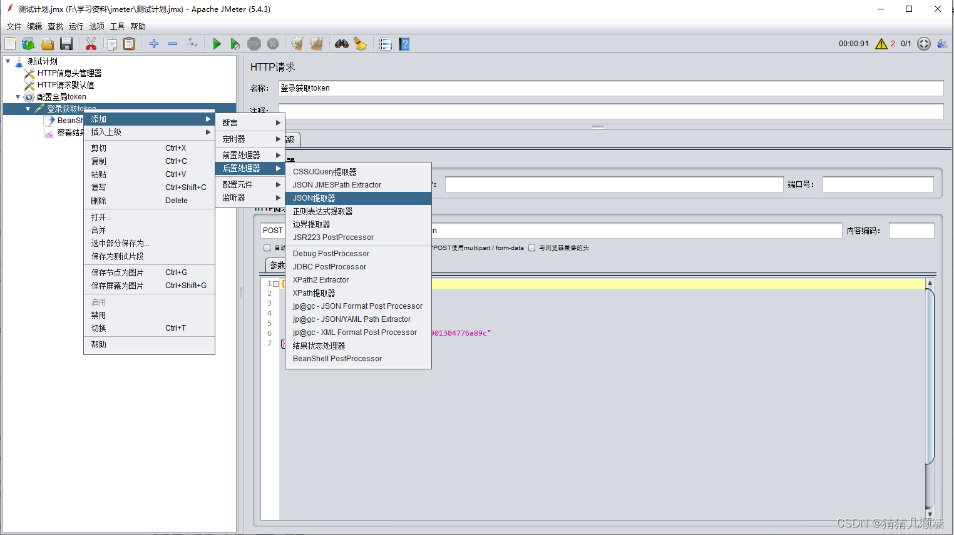Open the Templates toolbar icon
Viewport: 954px width, 535px height.
coord(29,44)
